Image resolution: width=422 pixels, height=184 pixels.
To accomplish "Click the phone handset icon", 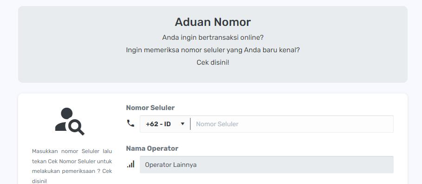I will [x=130, y=123].
